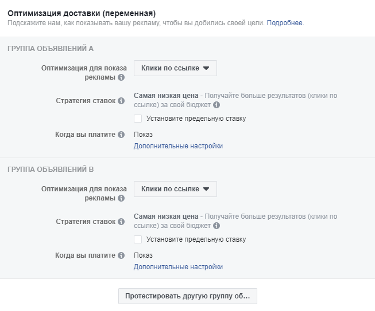Screen dimensions: 375x311
Task: Click info icon beside Group A optimization label
Action: click(x=121, y=77)
